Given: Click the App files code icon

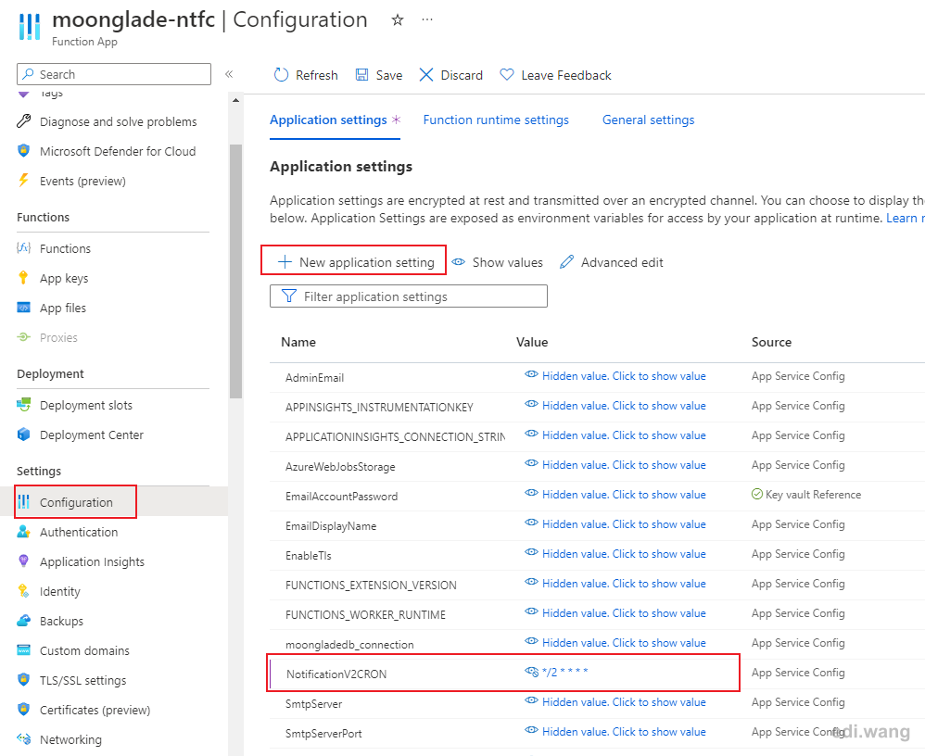Looking at the screenshot, I should [23, 308].
